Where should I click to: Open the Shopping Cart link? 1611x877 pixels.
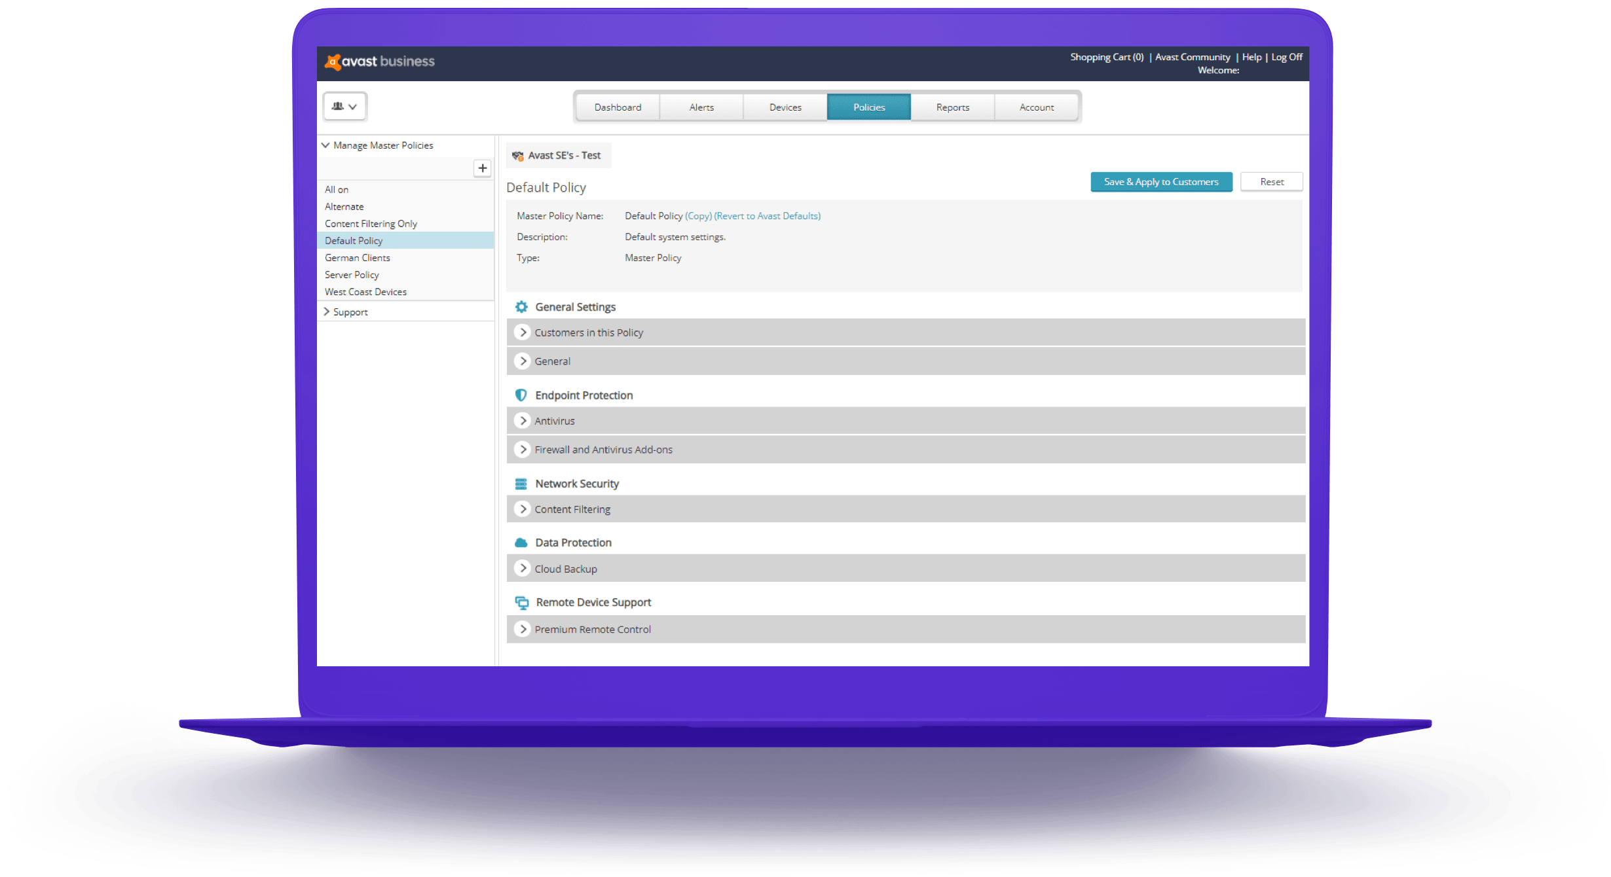(x=1106, y=57)
